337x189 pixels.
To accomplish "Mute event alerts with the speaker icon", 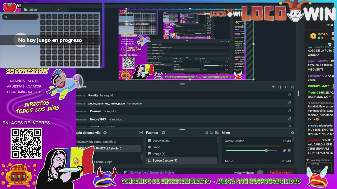I will pyautogui.click(x=292, y=87).
